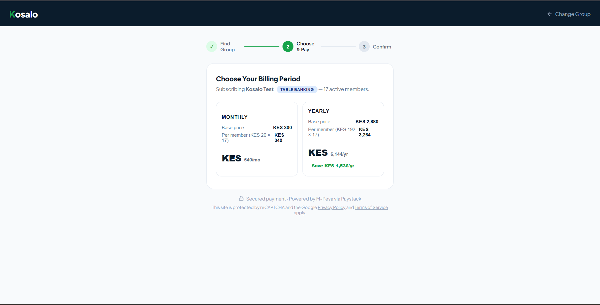
Task: Click monthly per member KES 340 value
Action: click(x=279, y=138)
